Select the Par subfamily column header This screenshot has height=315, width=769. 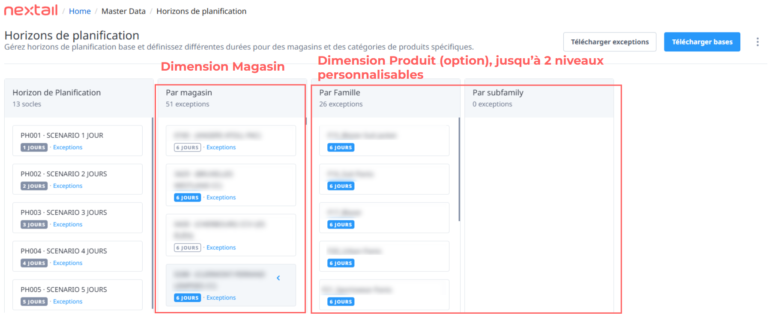pos(539,98)
